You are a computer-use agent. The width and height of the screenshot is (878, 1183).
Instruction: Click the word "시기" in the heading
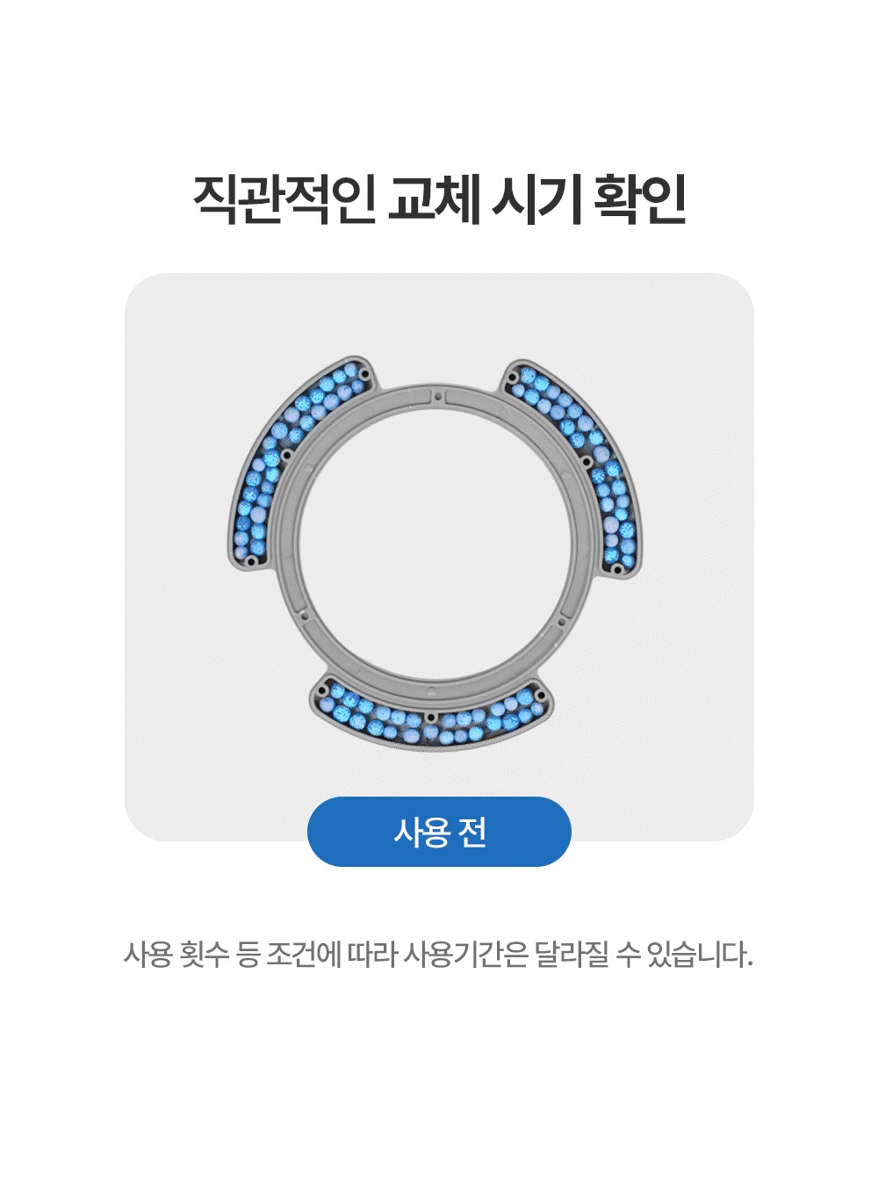(x=537, y=199)
